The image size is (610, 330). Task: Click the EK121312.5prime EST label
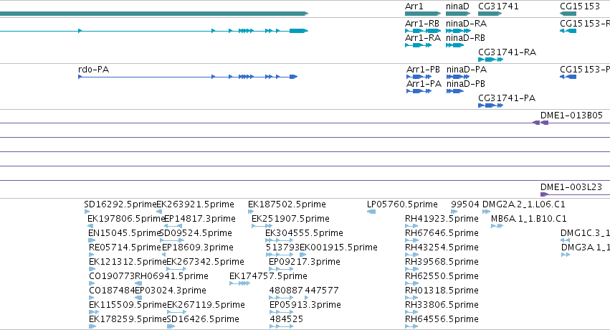click(128, 262)
